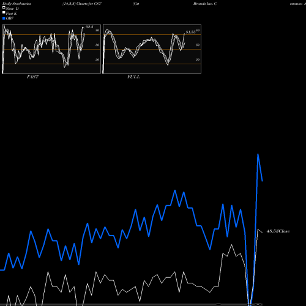Image resolution: width=306 pixels, height=306 pixels.
Task: Select the 'Fast K' legend label
Action: pyautogui.click(x=12, y=13)
